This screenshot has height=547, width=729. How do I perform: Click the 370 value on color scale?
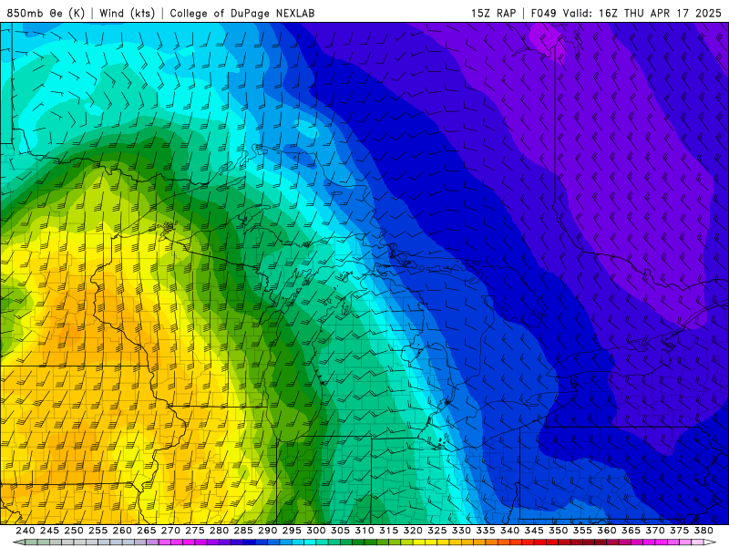click(x=655, y=531)
